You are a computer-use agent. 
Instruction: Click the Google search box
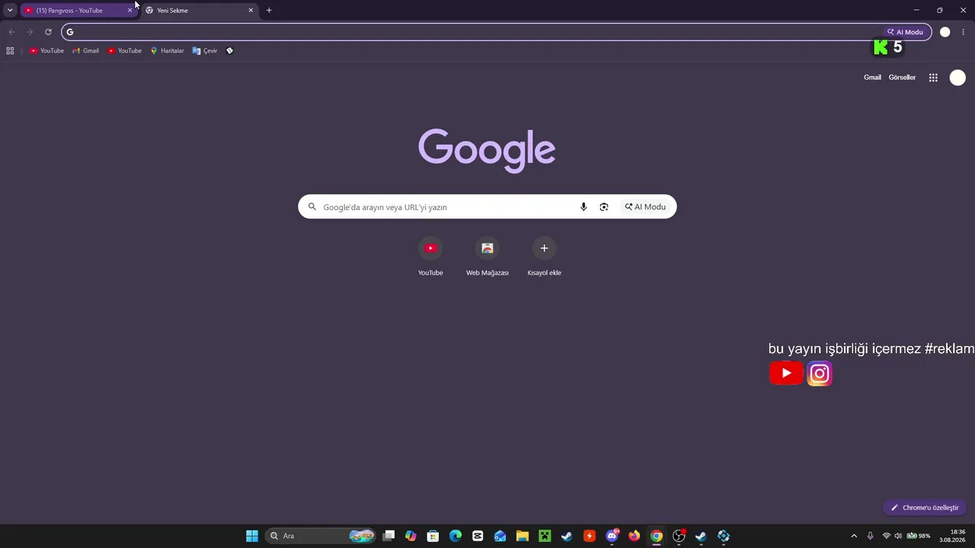click(487, 207)
